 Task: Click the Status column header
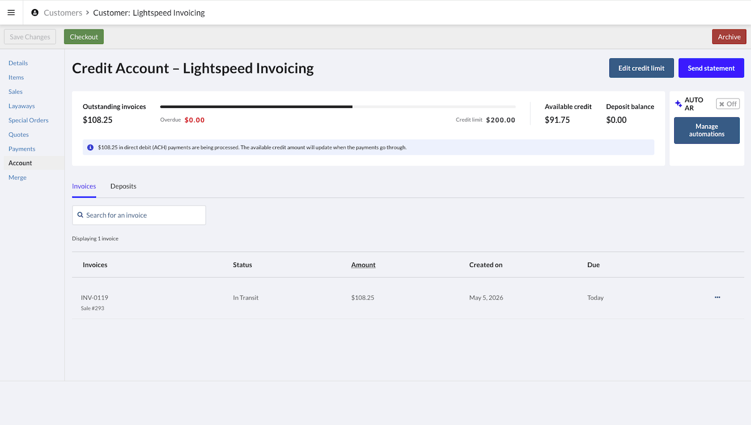click(242, 265)
